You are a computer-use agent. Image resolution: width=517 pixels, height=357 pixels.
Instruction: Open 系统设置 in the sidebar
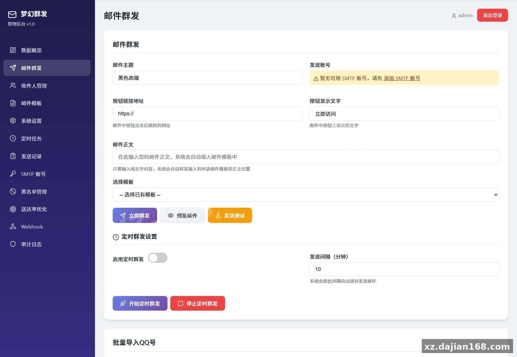47,121
